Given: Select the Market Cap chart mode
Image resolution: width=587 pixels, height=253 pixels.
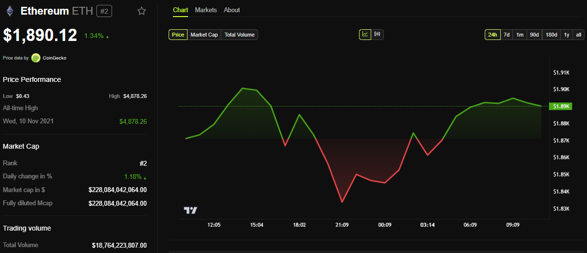Looking at the screenshot, I should tap(204, 35).
